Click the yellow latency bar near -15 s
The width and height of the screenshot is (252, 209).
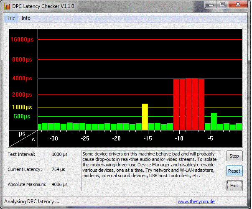coord(145,117)
